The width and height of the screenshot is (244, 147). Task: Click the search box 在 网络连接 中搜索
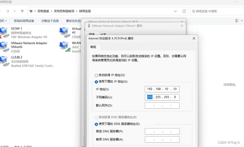tap(217, 11)
